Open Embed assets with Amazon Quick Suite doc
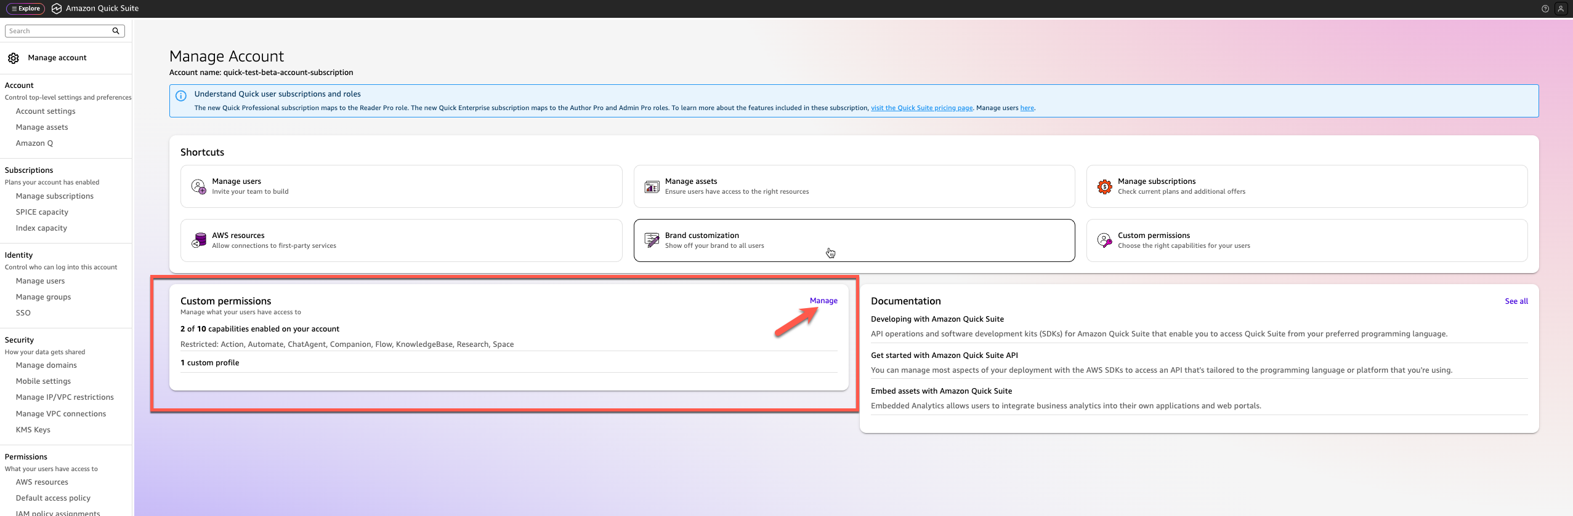This screenshot has width=1573, height=516. coord(941,391)
